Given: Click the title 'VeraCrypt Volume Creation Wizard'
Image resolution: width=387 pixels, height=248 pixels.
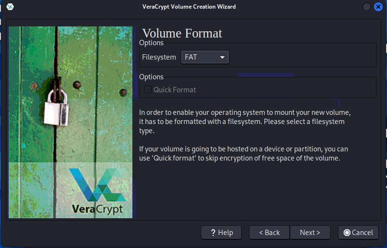Looking at the screenshot, I should coord(189,7).
